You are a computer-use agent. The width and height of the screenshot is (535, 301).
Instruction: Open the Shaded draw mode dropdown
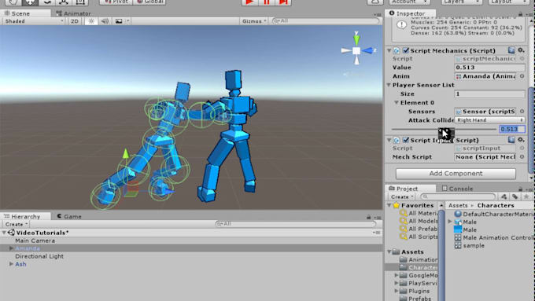tap(33, 21)
